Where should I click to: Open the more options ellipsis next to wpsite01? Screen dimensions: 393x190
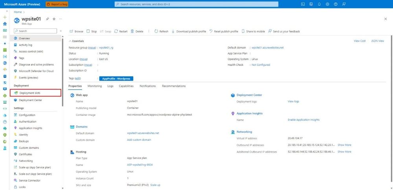tap(61, 19)
